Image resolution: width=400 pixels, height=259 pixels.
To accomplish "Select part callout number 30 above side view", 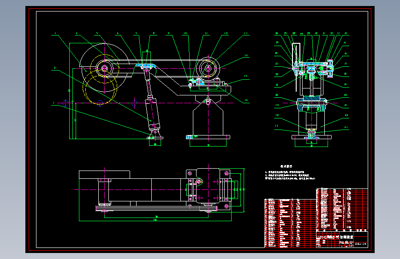I will click(x=316, y=33).
